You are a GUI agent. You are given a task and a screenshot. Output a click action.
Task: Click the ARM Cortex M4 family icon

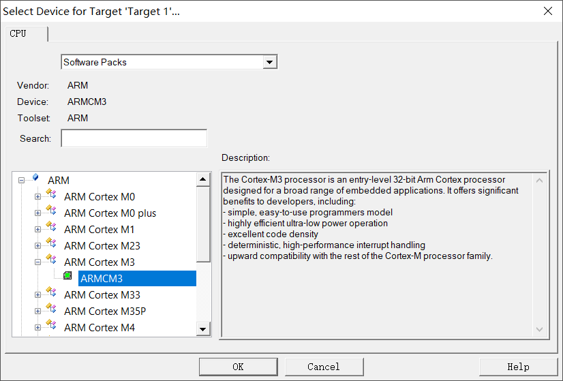pyautogui.click(x=51, y=324)
